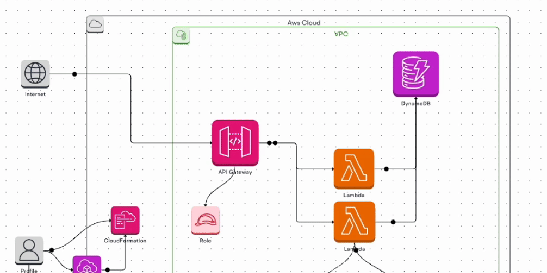Select the connector dot beside Profile icon
Viewport: 547px width, 273px height.
(51, 250)
